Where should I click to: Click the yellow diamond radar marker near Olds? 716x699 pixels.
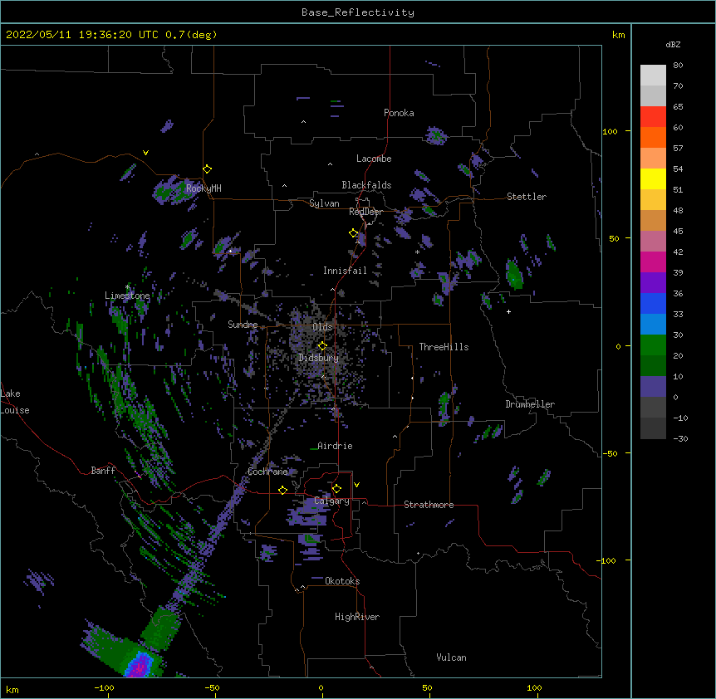[322, 346]
